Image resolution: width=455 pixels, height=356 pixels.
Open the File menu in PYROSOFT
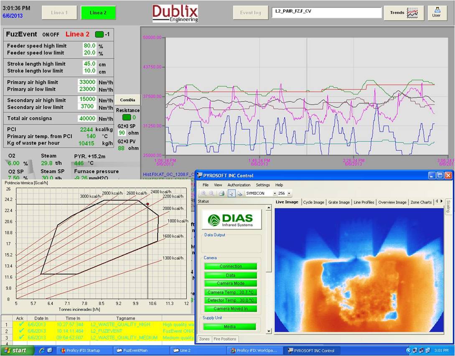pyautogui.click(x=206, y=185)
